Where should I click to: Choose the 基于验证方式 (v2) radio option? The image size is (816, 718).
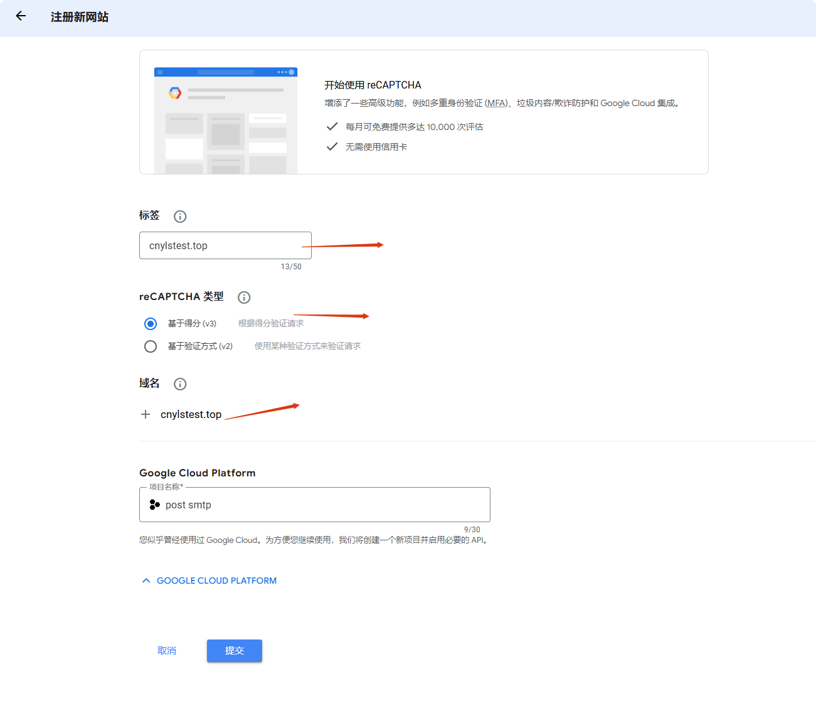(x=151, y=346)
